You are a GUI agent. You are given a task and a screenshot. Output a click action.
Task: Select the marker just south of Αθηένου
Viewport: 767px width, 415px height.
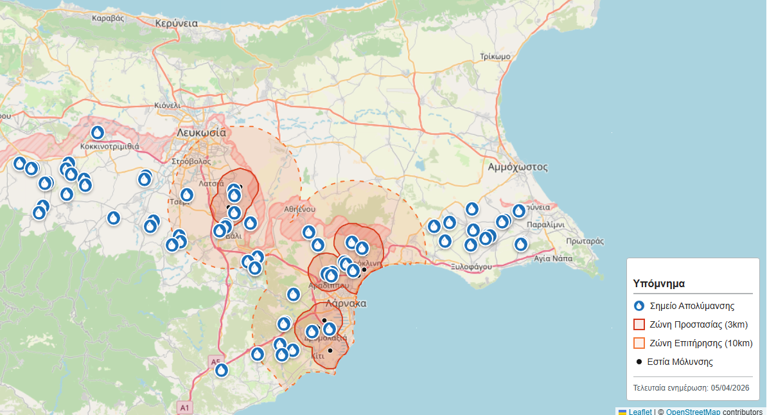[x=309, y=232]
